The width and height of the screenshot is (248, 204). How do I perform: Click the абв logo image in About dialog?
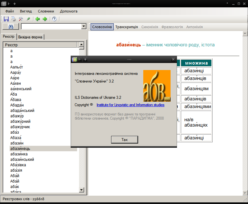click(x=157, y=86)
